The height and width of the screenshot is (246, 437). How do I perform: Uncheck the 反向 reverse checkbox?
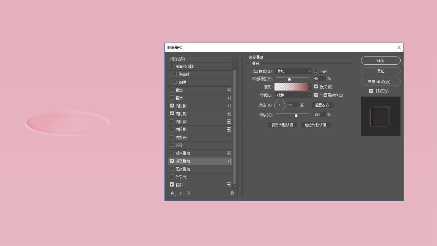316,87
